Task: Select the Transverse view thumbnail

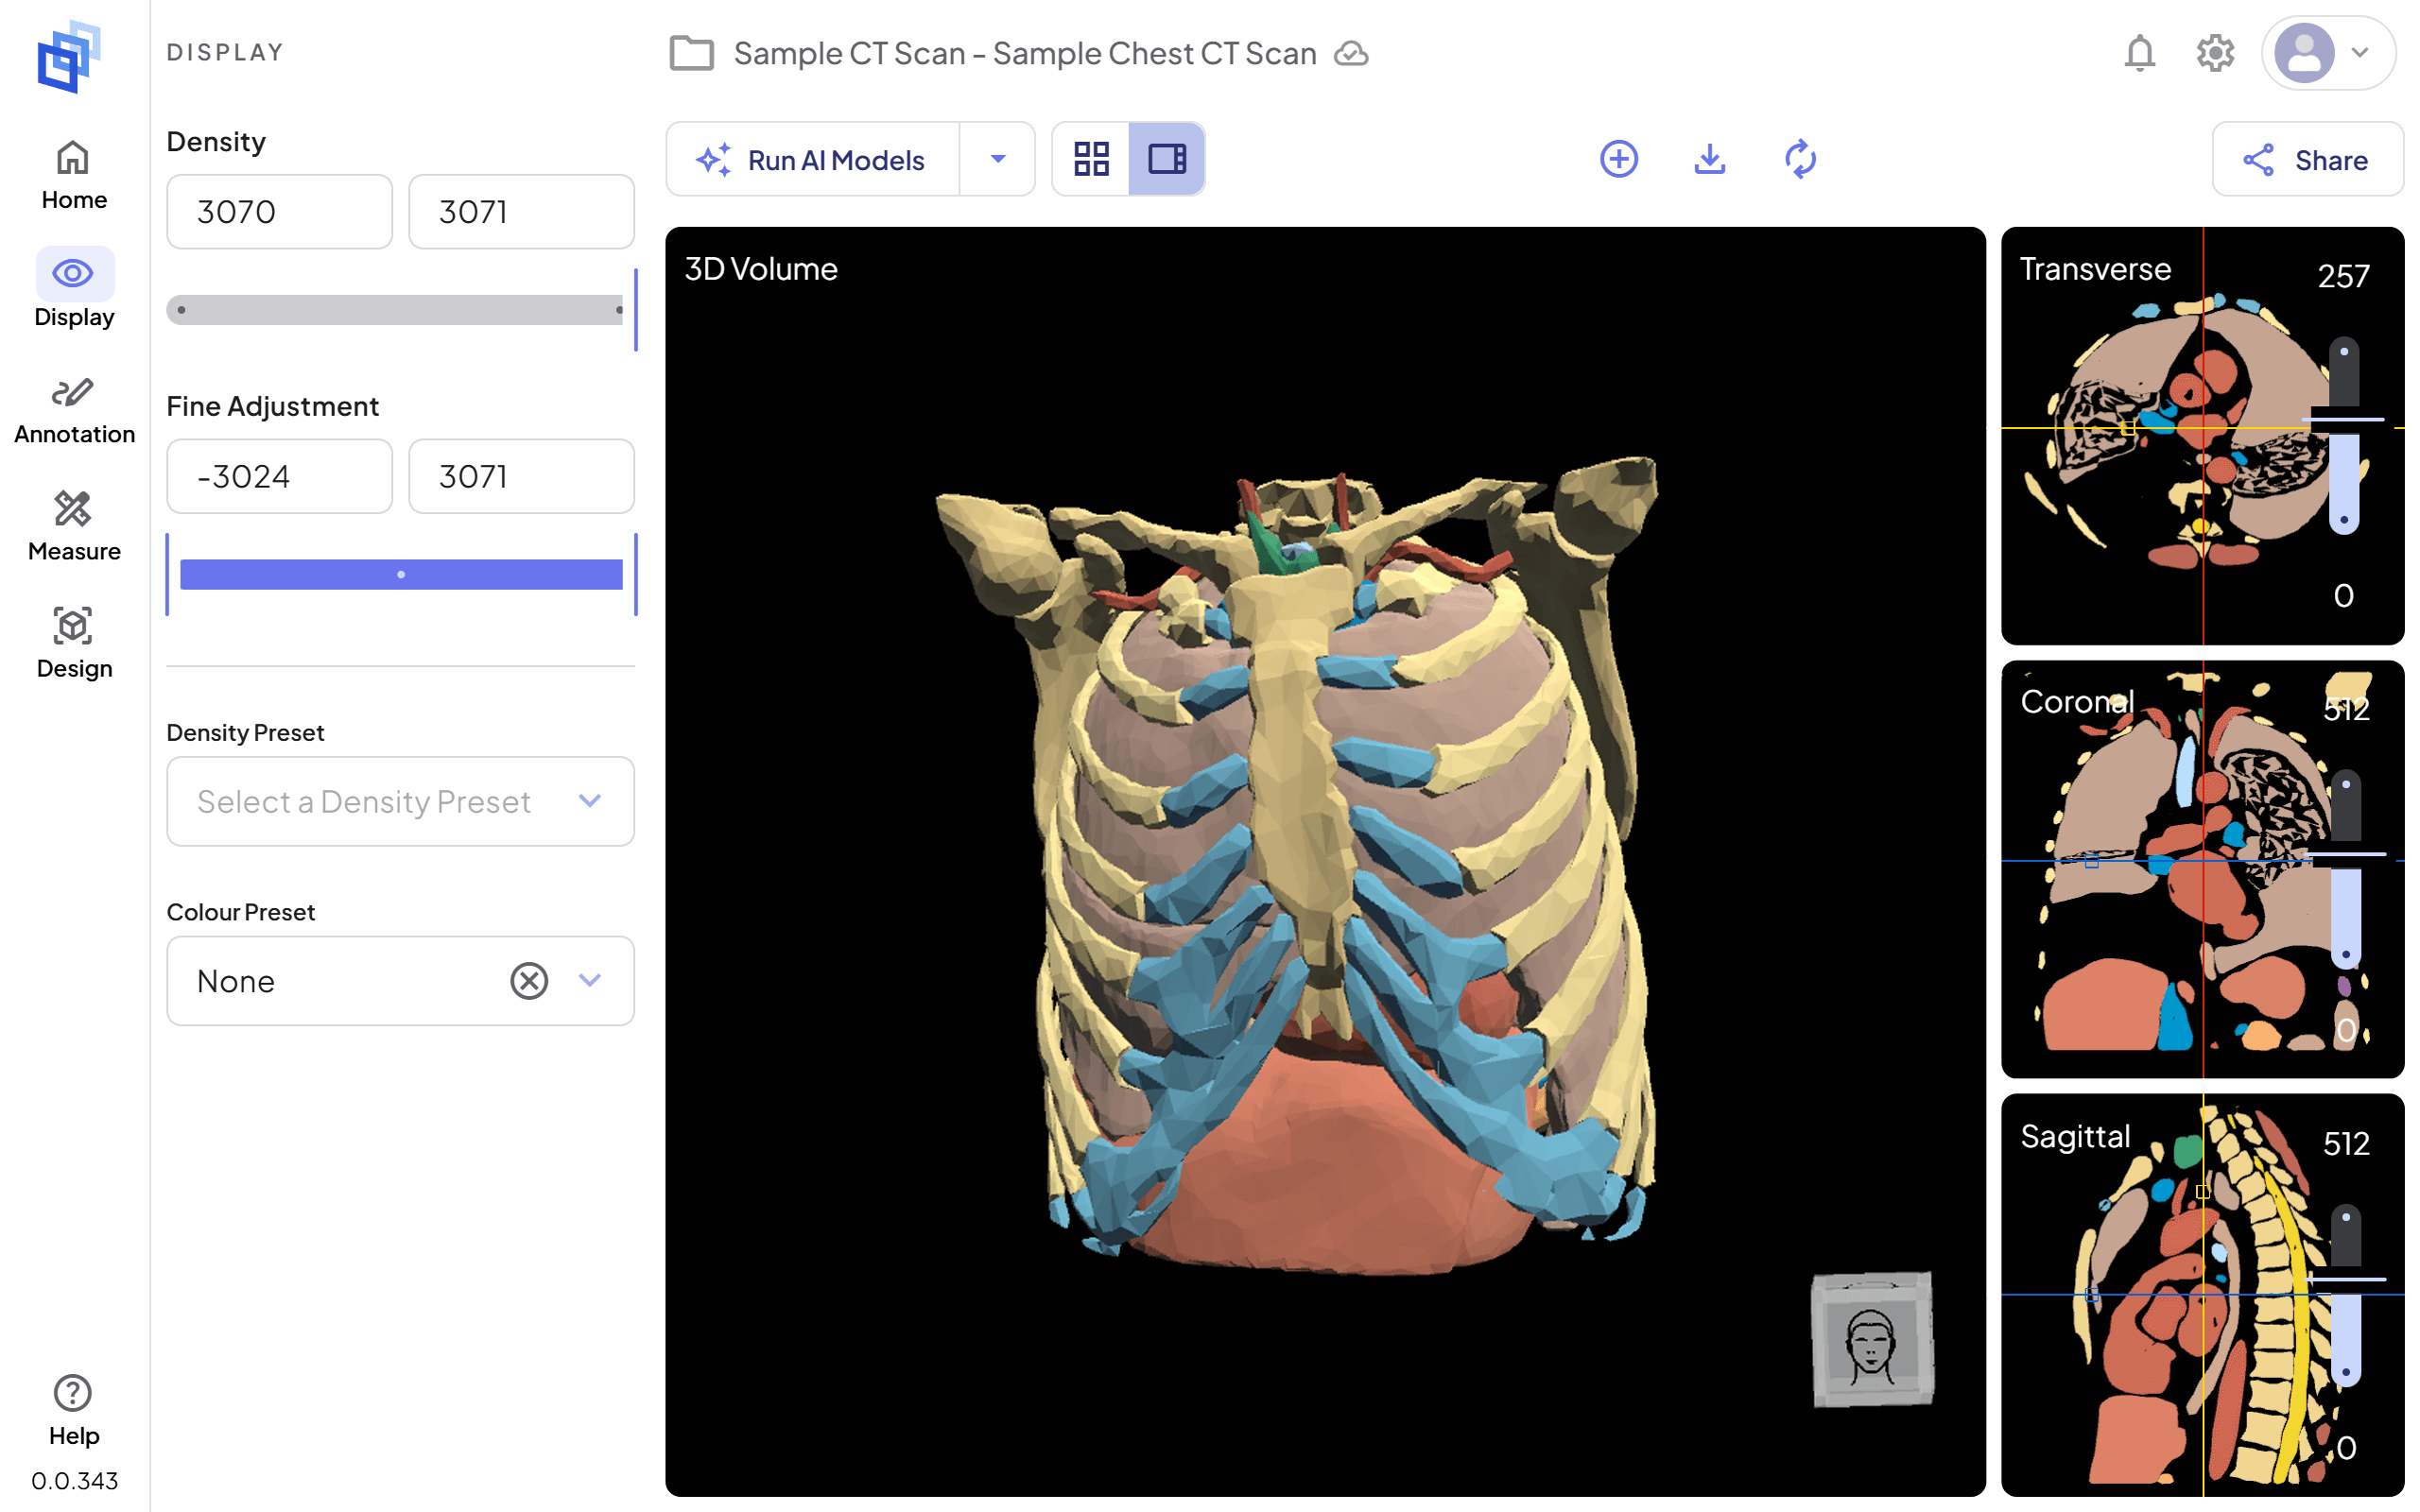Action: coord(2202,436)
